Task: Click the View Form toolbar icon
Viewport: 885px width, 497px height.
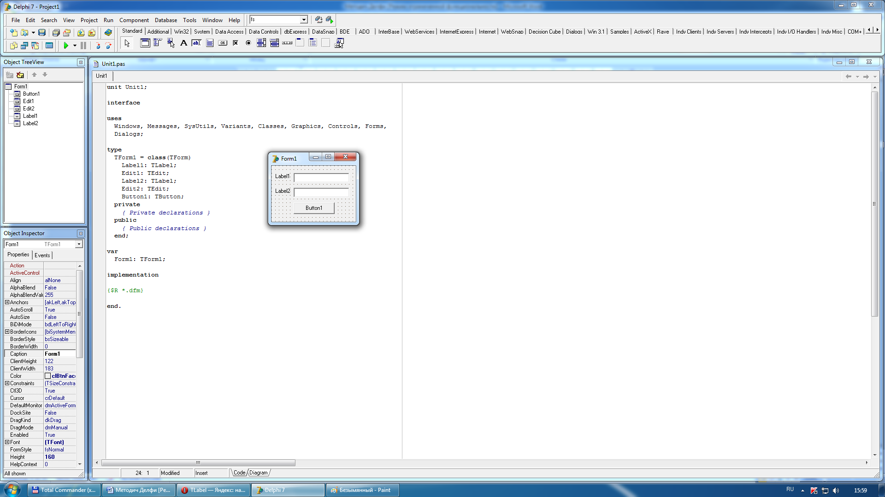Action: [x=24, y=46]
